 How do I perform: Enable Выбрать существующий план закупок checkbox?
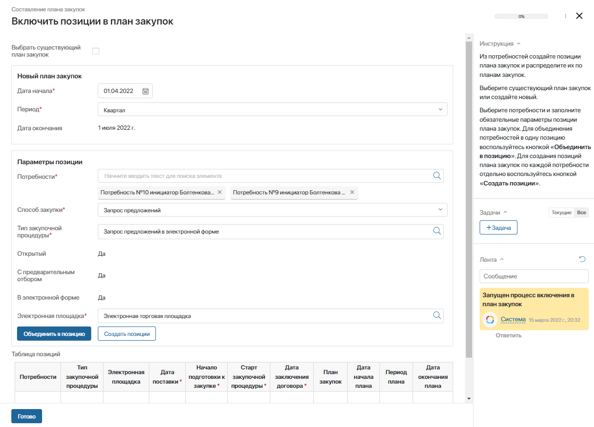tap(95, 51)
